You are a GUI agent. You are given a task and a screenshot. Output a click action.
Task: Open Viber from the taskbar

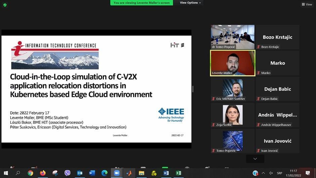(67, 173)
